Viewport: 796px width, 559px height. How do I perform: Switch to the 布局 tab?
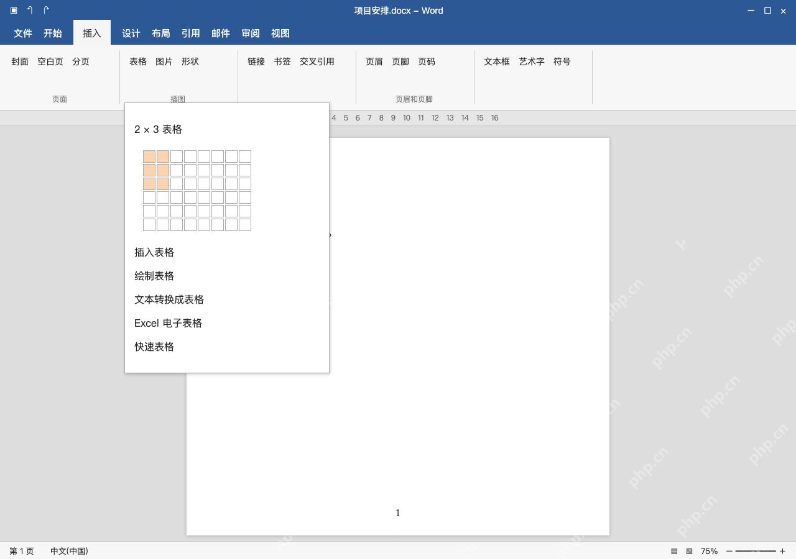click(x=161, y=34)
